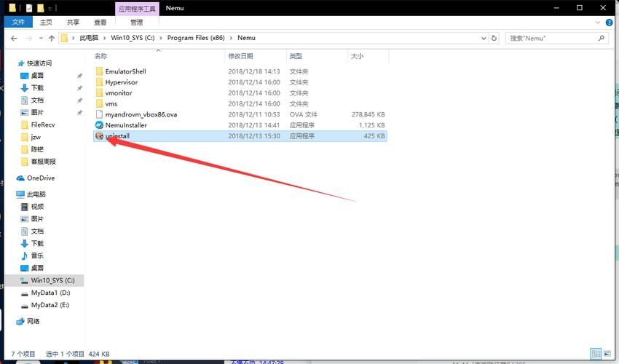Image resolution: width=619 pixels, height=364 pixels.
Task: Click 2018/12/18 14:13 date cell
Action: [254, 71]
